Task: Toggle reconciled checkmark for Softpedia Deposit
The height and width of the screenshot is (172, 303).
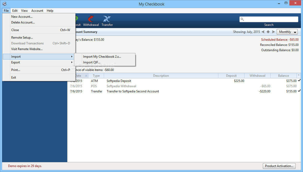Action: (299, 80)
